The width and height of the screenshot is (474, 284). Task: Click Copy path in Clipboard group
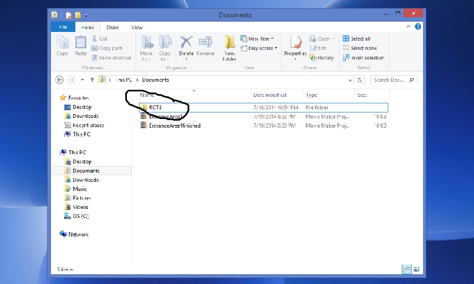click(x=110, y=48)
